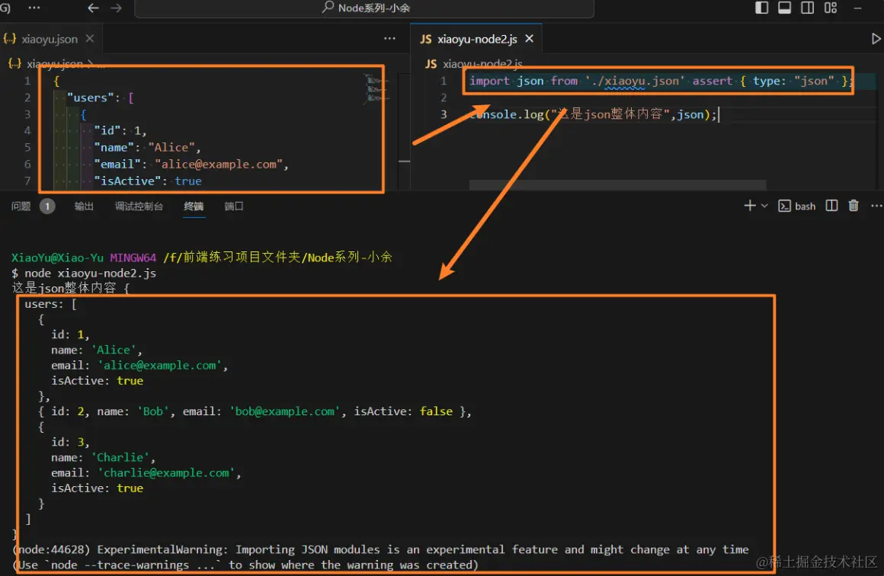
Task: Toggle bottom panel layout icon
Action: pyautogui.click(x=784, y=8)
